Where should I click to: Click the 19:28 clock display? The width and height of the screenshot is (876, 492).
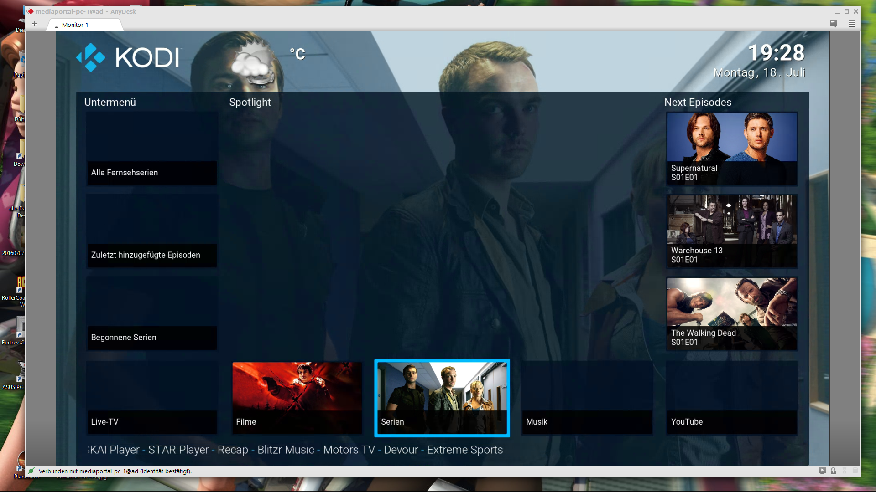tap(776, 53)
